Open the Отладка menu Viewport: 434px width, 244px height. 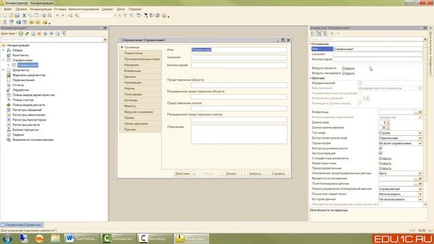pyautogui.click(x=60, y=9)
